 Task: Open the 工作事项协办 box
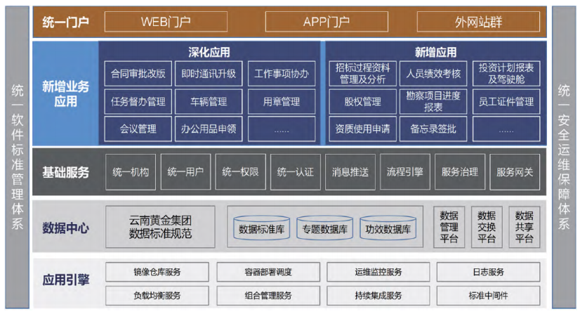[282, 74]
